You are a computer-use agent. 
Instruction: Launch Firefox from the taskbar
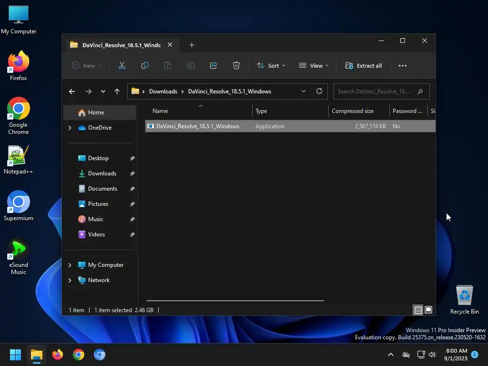click(x=58, y=355)
